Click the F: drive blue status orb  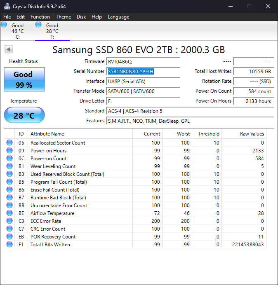pos(38,24)
